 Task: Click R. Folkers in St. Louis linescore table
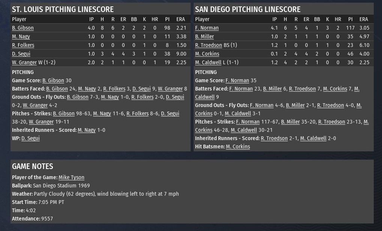(x=23, y=45)
